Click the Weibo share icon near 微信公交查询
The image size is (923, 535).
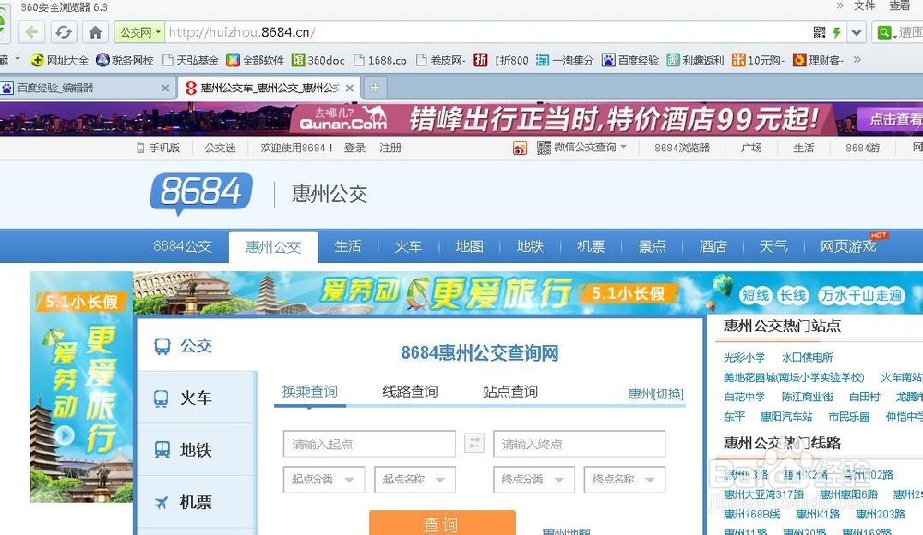tap(520, 148)
